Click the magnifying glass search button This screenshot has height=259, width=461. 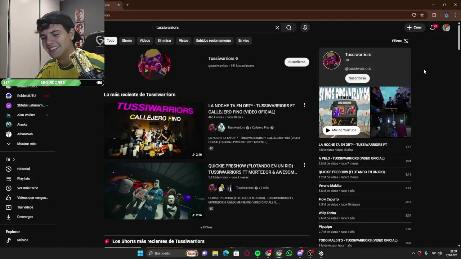[x=289, y=27]
